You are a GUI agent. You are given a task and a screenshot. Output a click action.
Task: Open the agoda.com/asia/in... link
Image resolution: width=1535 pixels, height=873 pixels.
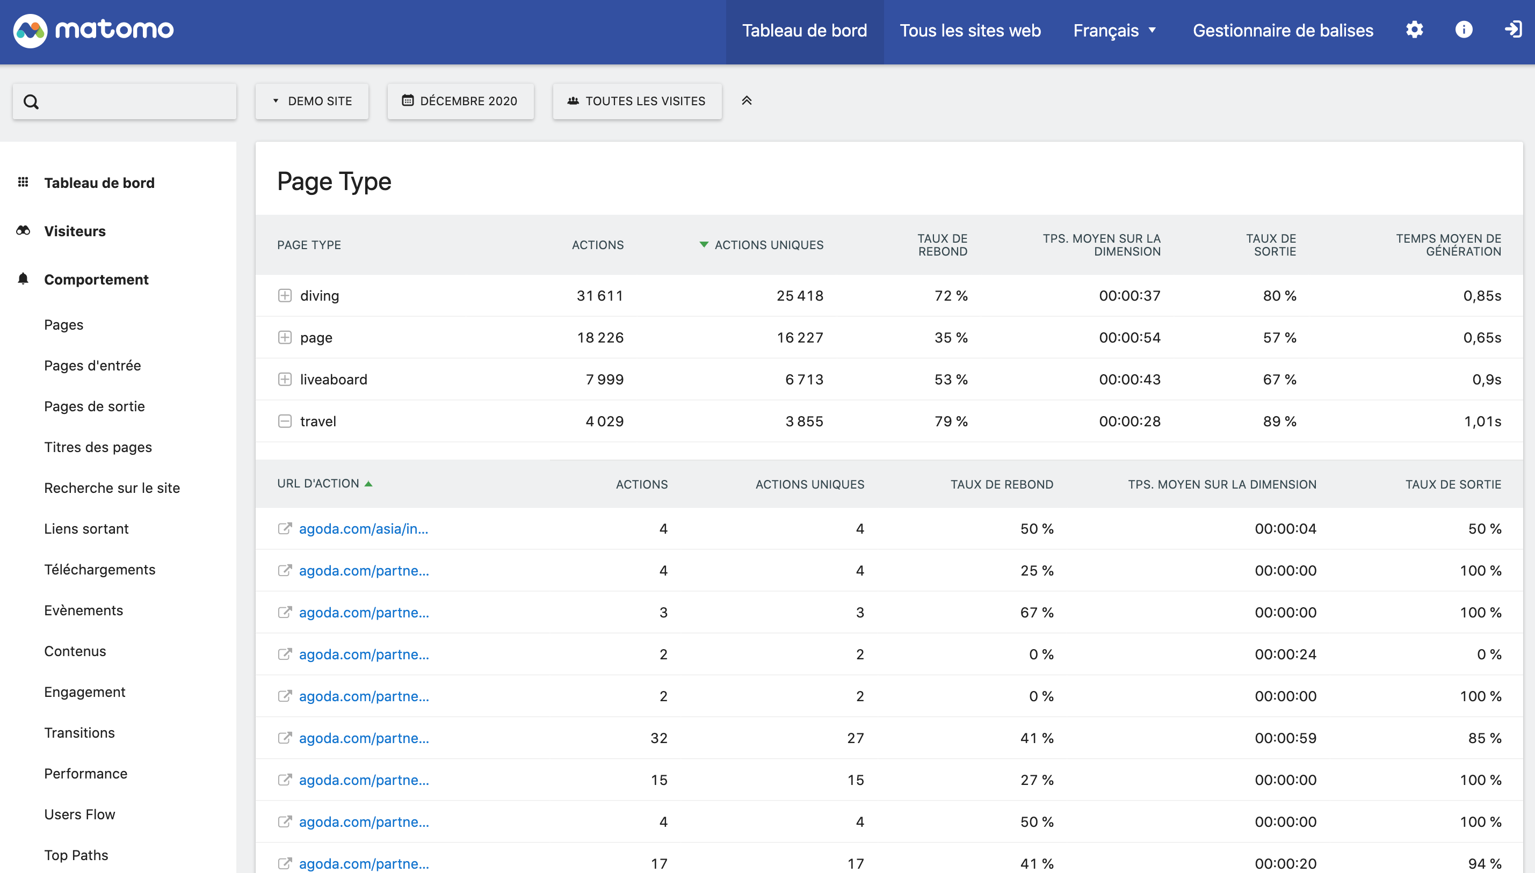click(364, 529)
